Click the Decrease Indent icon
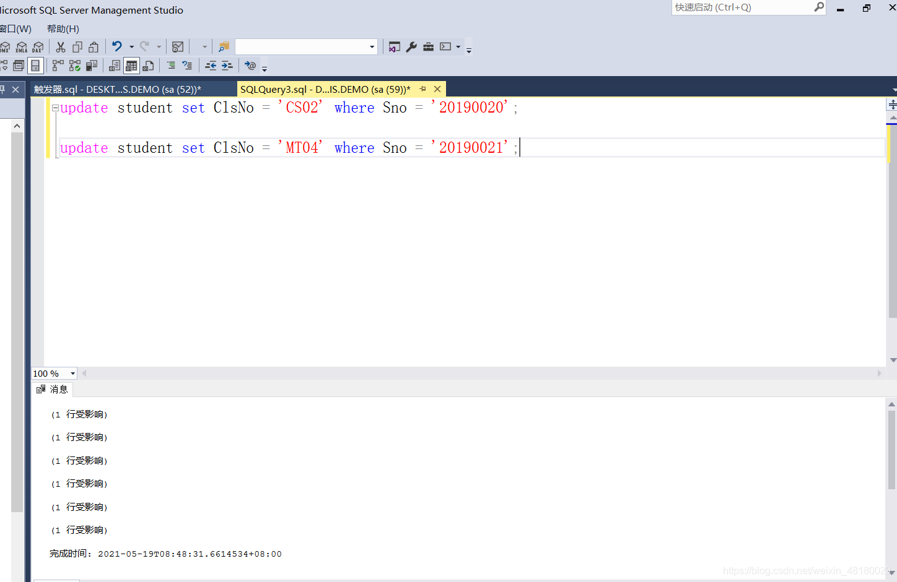 (211, 65)
